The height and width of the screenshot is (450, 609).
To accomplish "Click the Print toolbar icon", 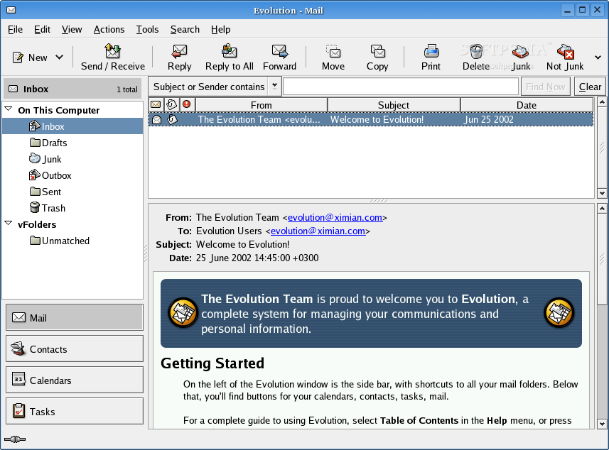I will 431,51.
